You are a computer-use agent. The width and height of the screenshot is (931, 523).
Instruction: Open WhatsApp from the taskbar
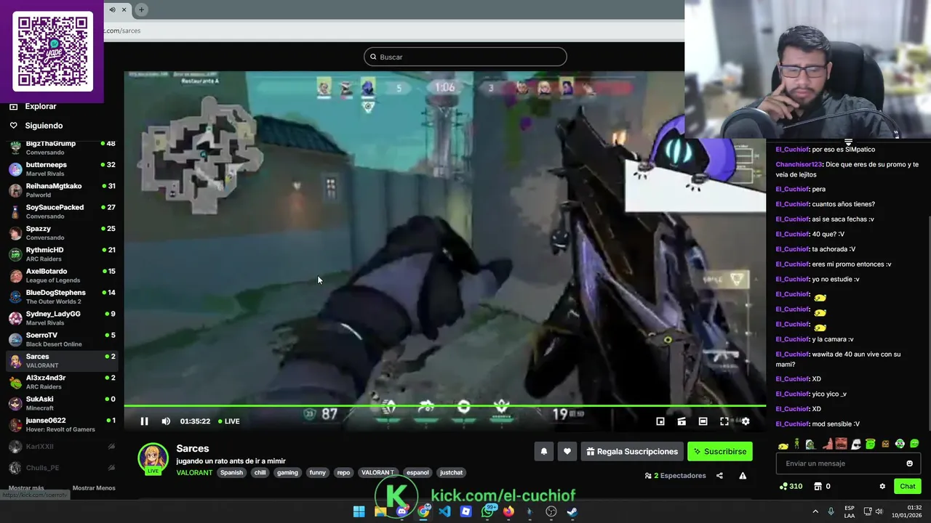click(x=487, y=511)
